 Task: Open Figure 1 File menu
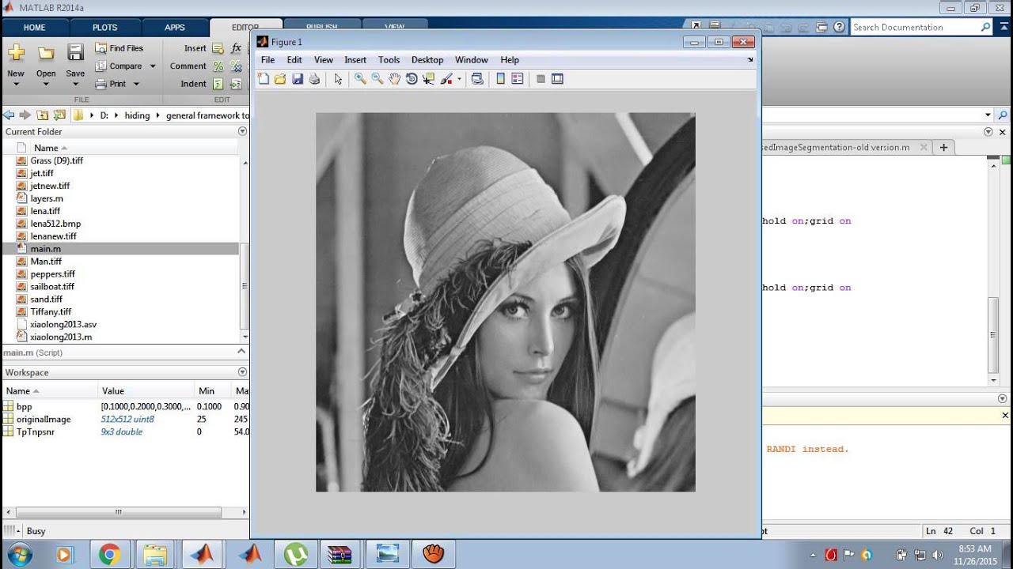coord(267,60)
